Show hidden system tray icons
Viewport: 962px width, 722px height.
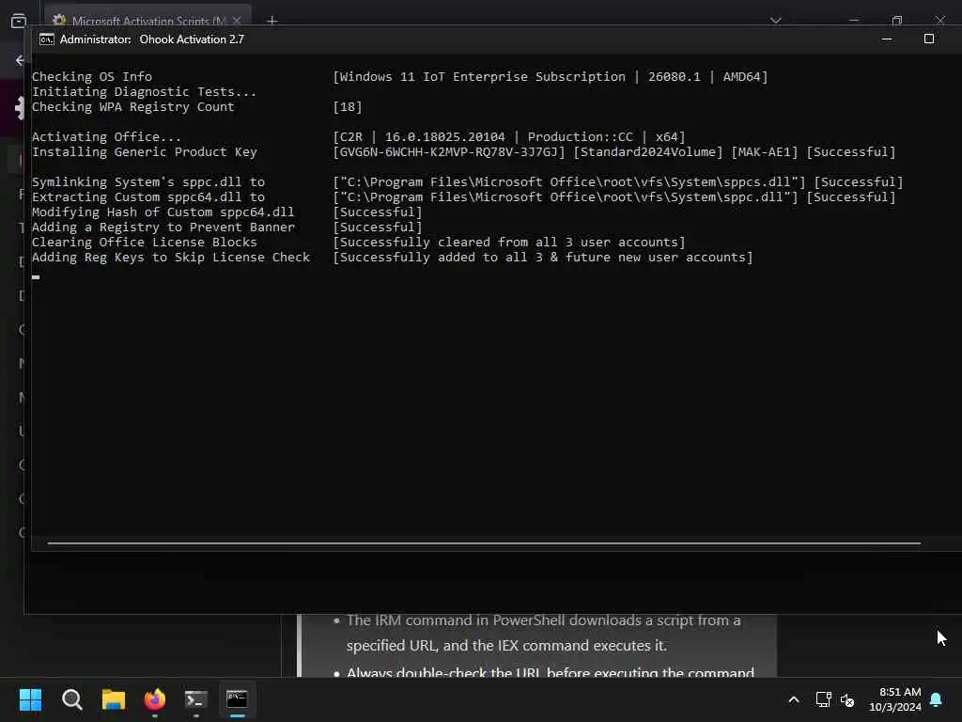pyautogui.click(x=793, y=699)
